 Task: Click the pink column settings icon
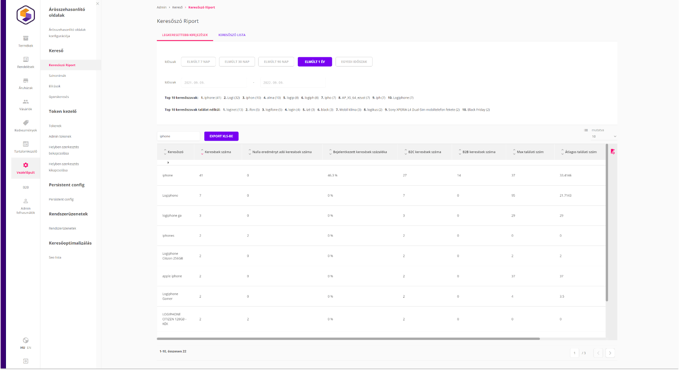[x=613, y=152]
